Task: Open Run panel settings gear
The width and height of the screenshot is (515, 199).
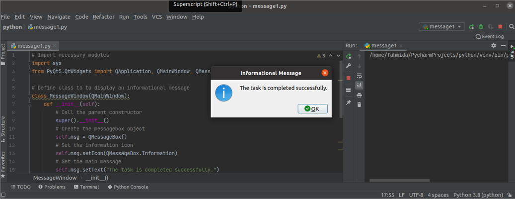Action: [x=494, y=46]
